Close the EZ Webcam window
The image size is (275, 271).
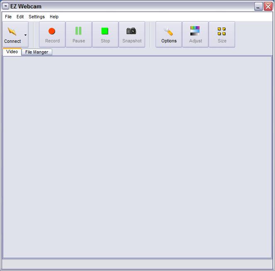268,7
